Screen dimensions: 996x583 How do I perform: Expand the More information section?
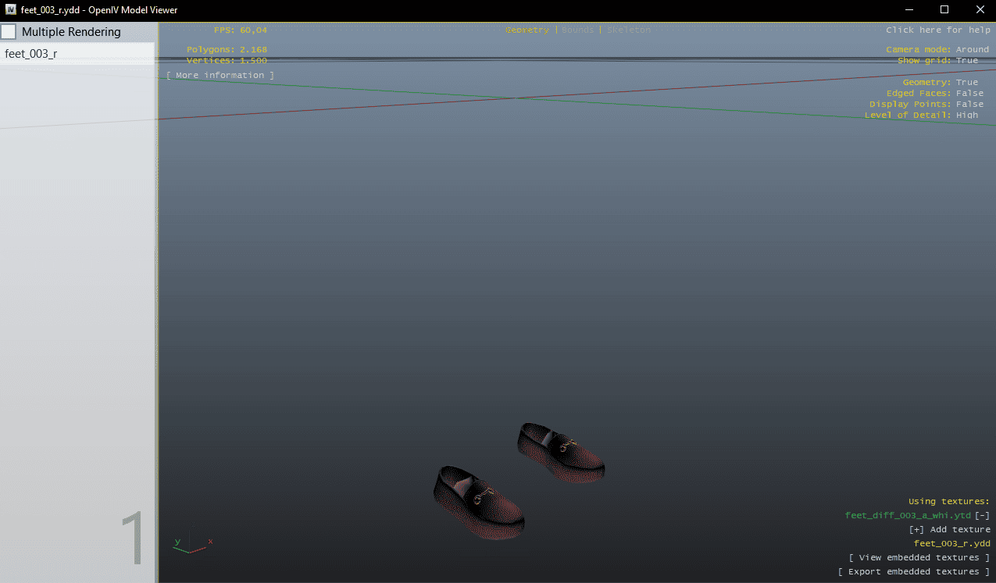click(220, 76)
